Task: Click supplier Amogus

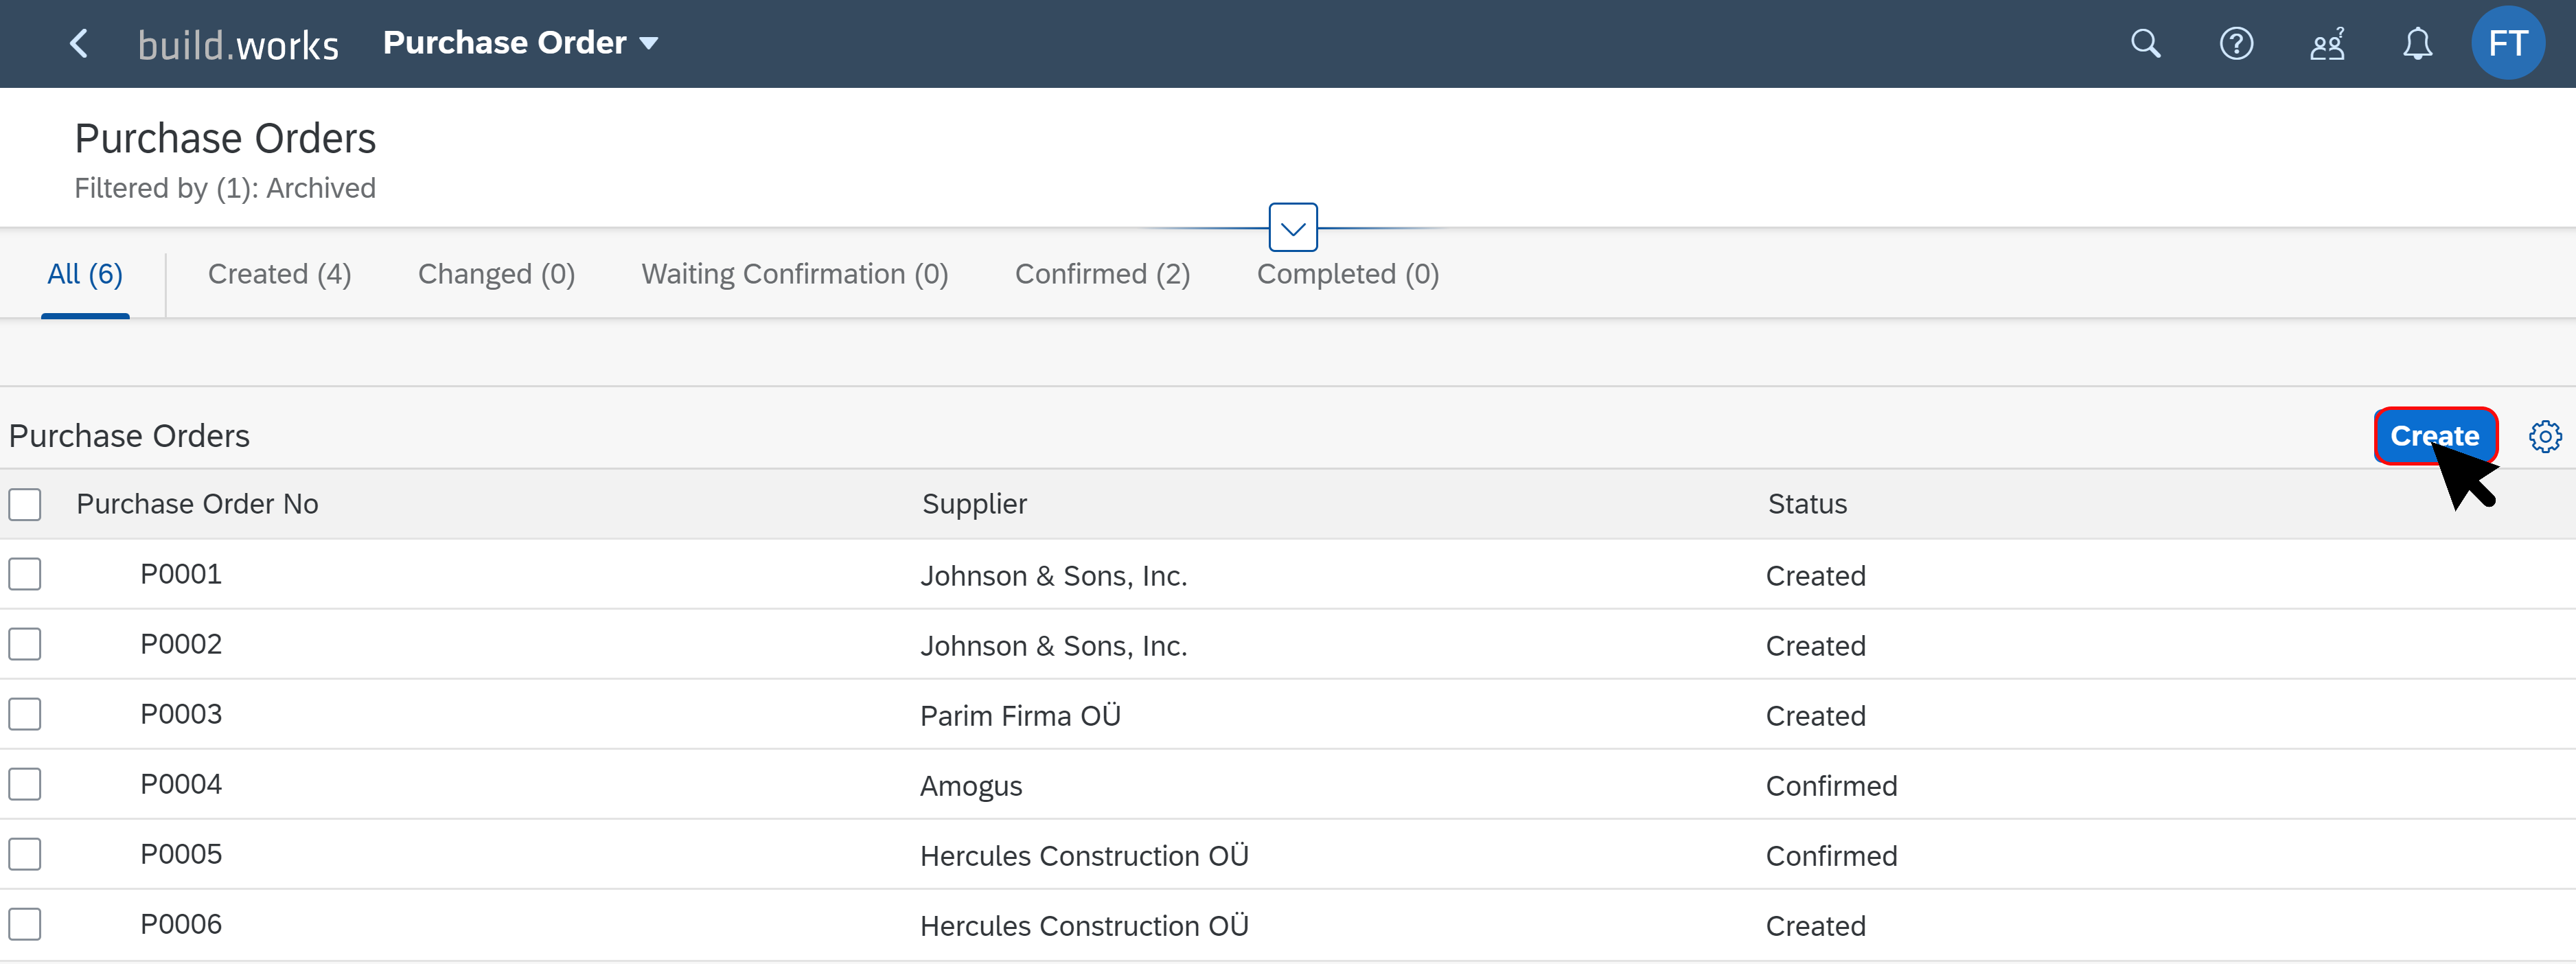Action: [x=971, y=786]
